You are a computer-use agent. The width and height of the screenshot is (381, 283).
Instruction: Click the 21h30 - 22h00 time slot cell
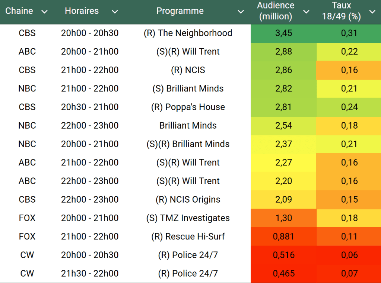tap(90, 274)
